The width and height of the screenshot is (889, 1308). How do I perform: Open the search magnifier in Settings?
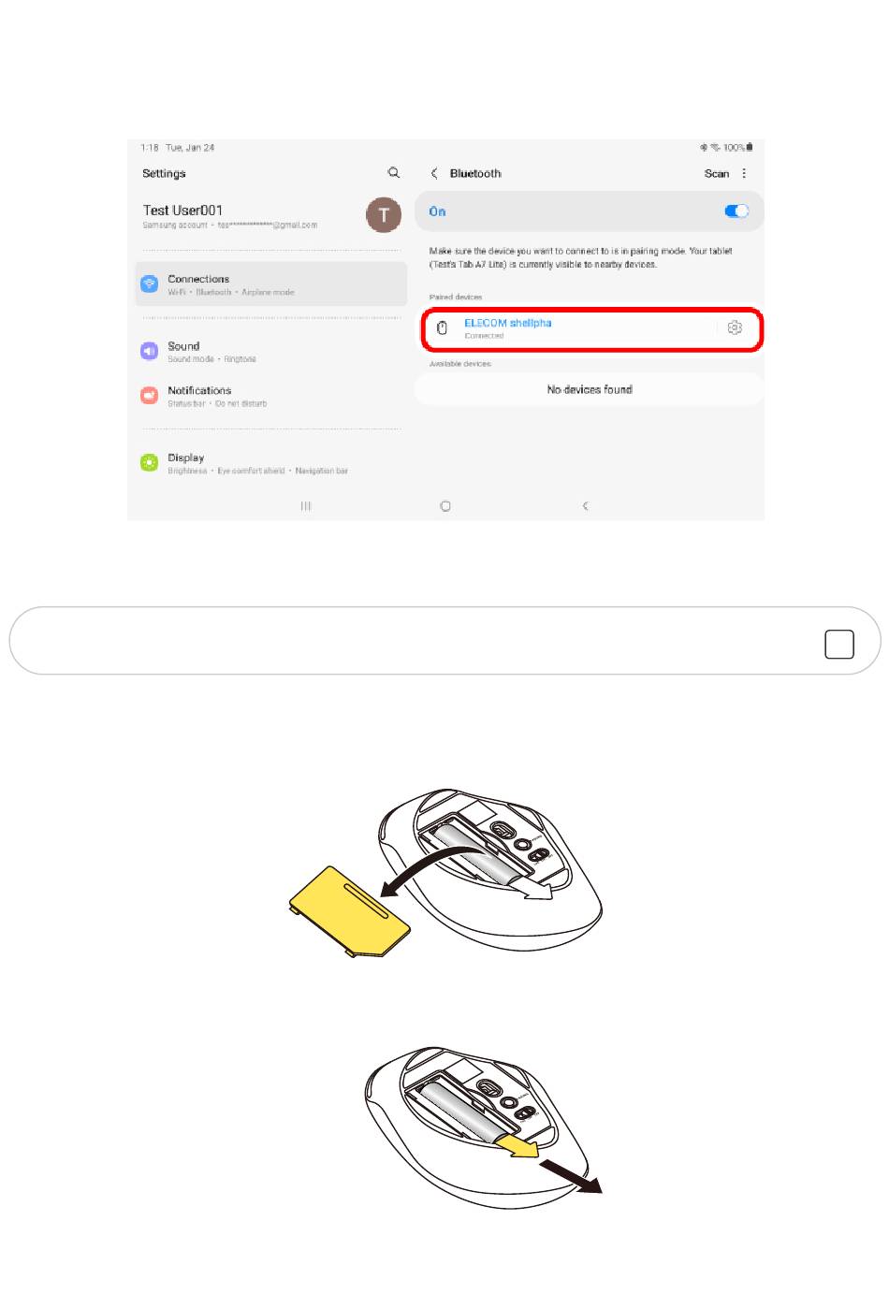coord(393,173)
